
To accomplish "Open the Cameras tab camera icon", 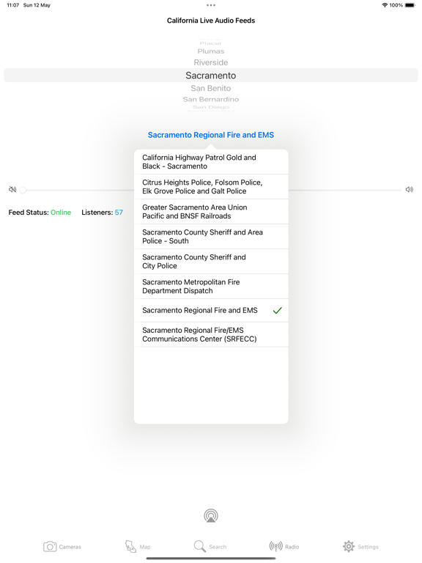I will [50, 546].
